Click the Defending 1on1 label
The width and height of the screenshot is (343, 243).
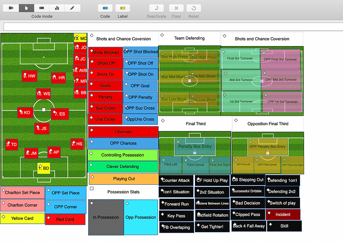pos(282,181)
